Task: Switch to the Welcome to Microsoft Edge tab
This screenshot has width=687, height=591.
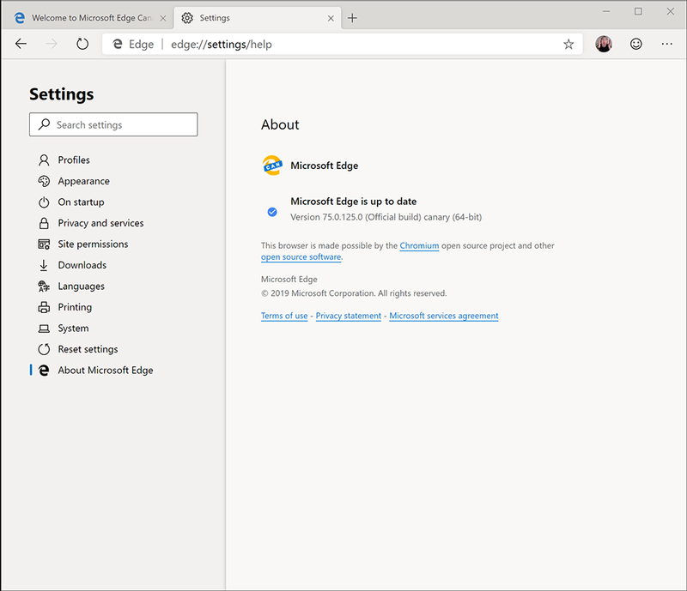Action: (86, 16)
